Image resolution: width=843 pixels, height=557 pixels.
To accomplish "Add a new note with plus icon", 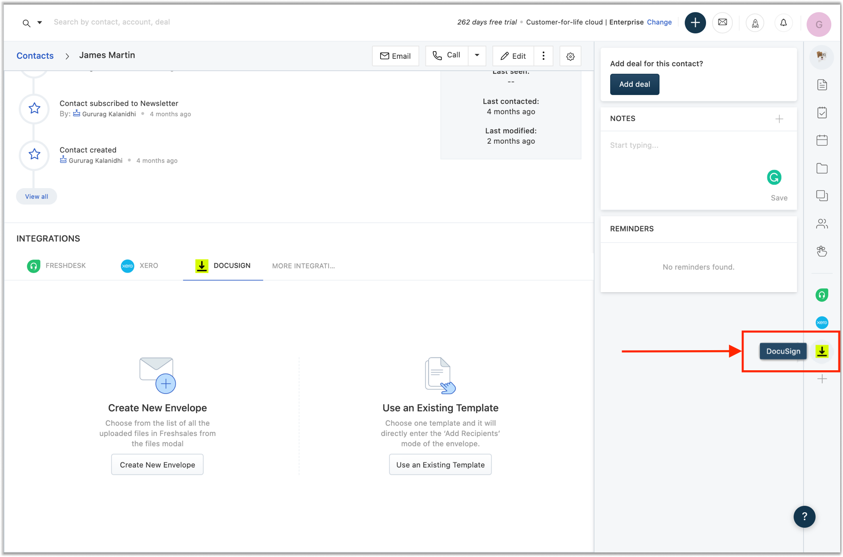I will [x=779, y=119].
